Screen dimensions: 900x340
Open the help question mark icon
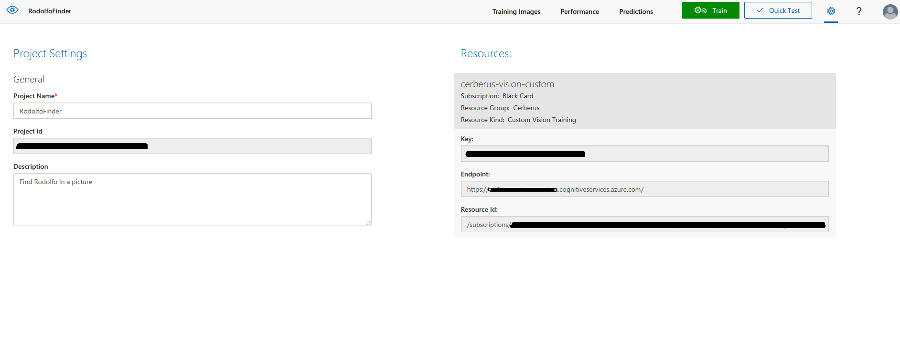coord(859,11)
